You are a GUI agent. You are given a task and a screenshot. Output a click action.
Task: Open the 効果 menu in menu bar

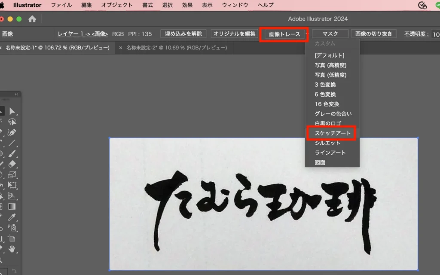coord(187,5)
